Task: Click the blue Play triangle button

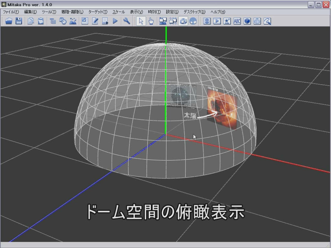Action: click(115, 21)
